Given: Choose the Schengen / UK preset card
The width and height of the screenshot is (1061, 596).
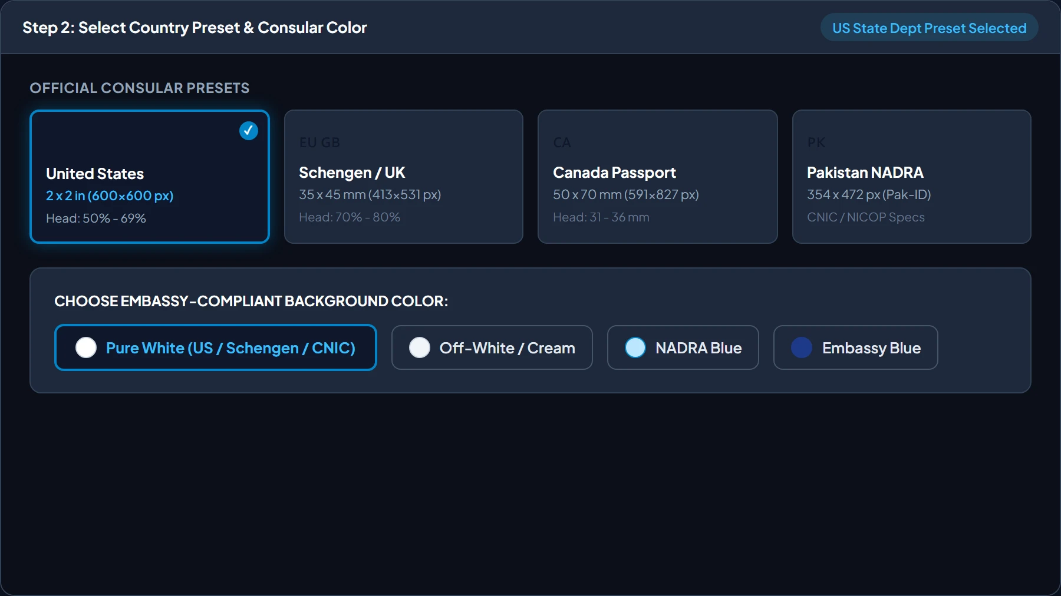Looking at the screenshot, I should coord(404,177).
